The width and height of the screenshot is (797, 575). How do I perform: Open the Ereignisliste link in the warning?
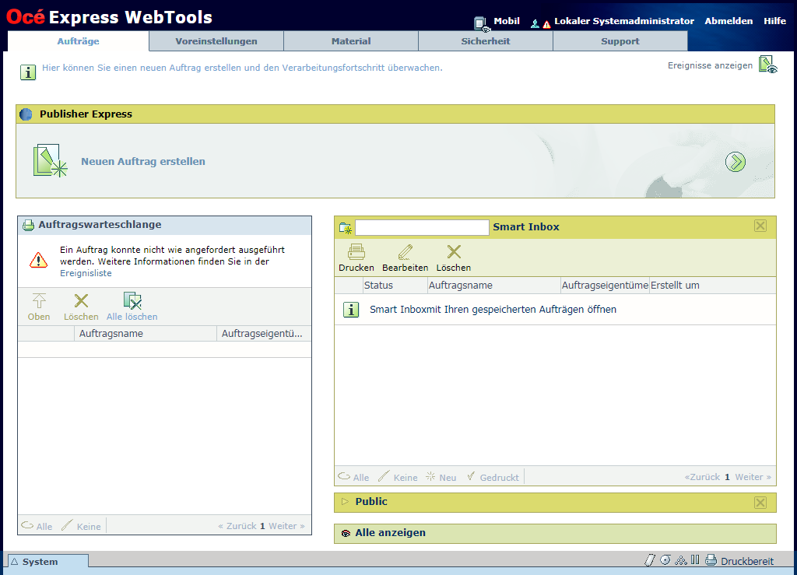(x=86, y=273)
